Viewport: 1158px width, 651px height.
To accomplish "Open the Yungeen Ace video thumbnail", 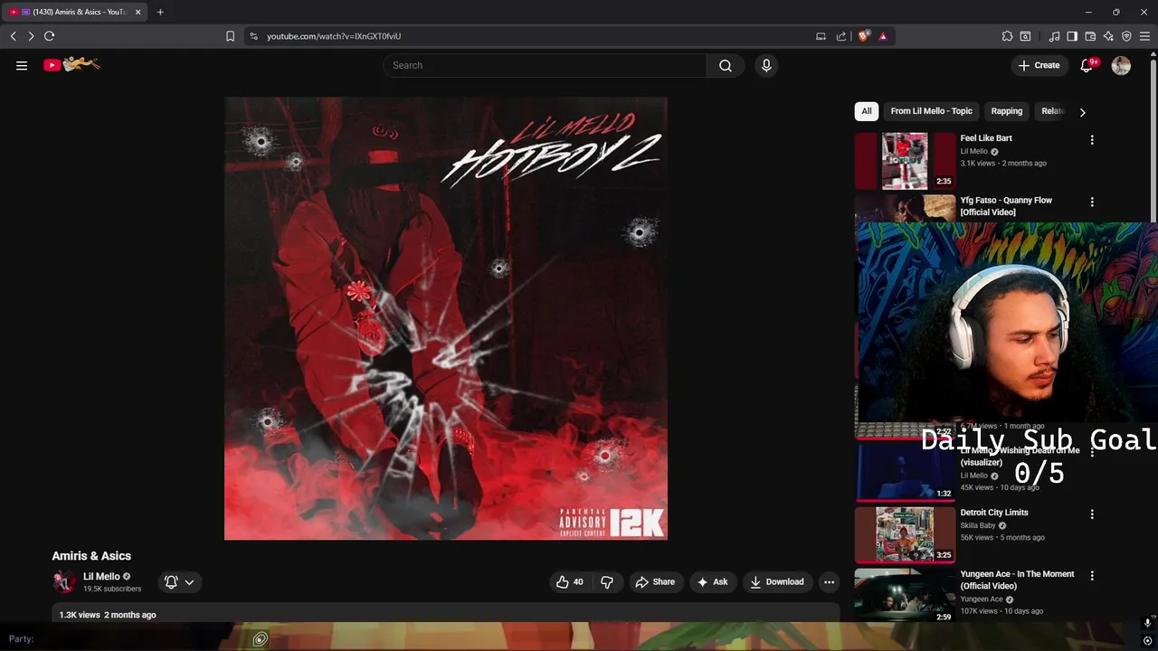I will pos(905,595).
